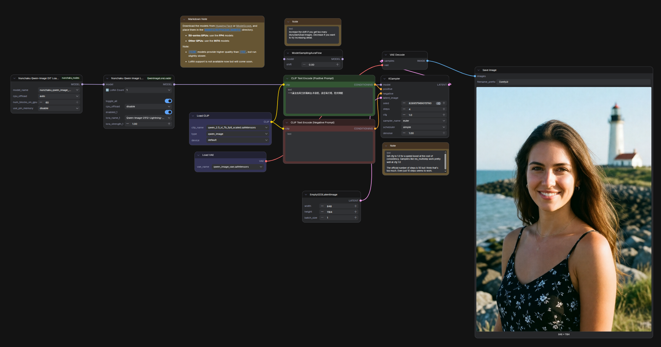
Task: Open the sampler_name dropdown showing euler
Action: point(424,121)
